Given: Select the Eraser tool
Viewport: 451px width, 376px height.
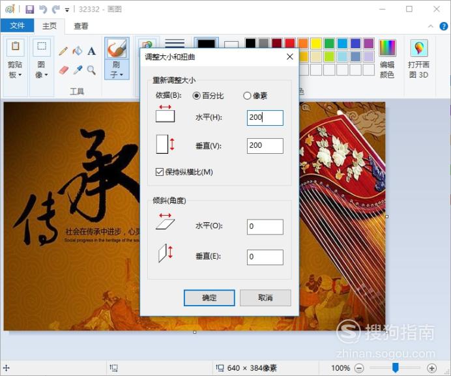Looking at the screenshot, I should 64,70.
